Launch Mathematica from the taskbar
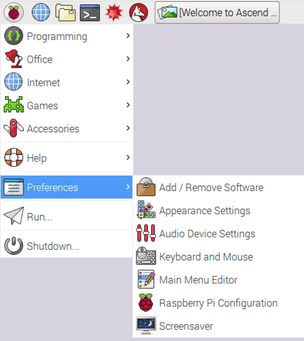The width and height of the screenshot is (304, 341). (115, 12)
